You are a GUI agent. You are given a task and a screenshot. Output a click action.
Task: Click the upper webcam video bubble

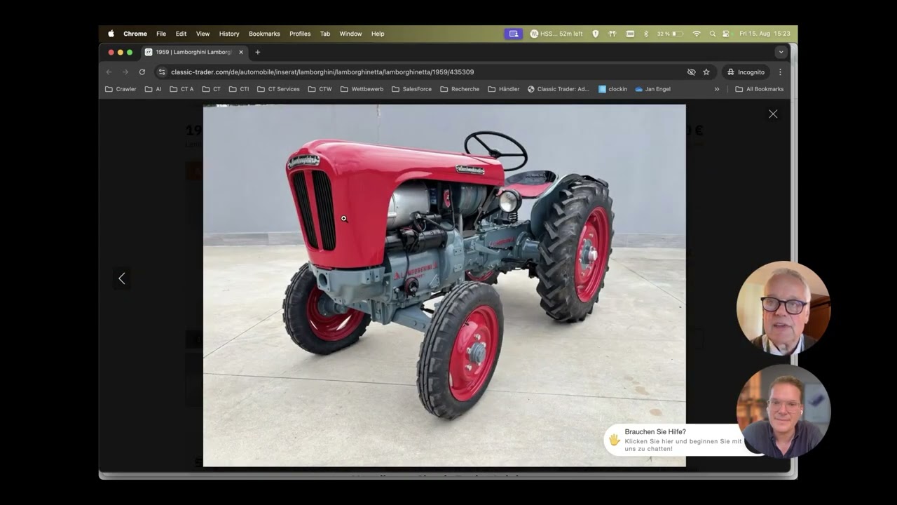point(783,308)
